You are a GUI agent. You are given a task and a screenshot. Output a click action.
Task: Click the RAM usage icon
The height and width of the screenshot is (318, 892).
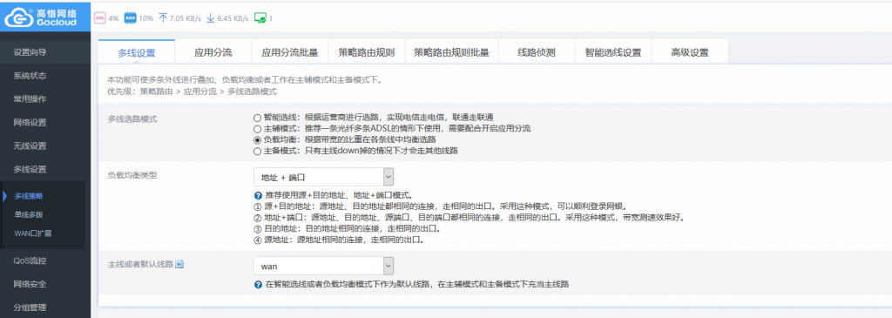pos(131,18)
